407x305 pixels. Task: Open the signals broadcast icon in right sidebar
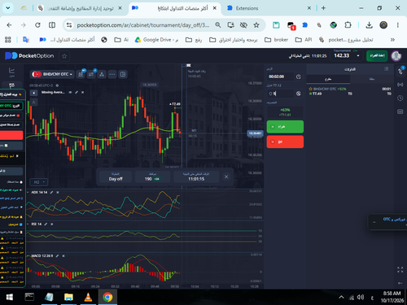[x=400, y=85]
